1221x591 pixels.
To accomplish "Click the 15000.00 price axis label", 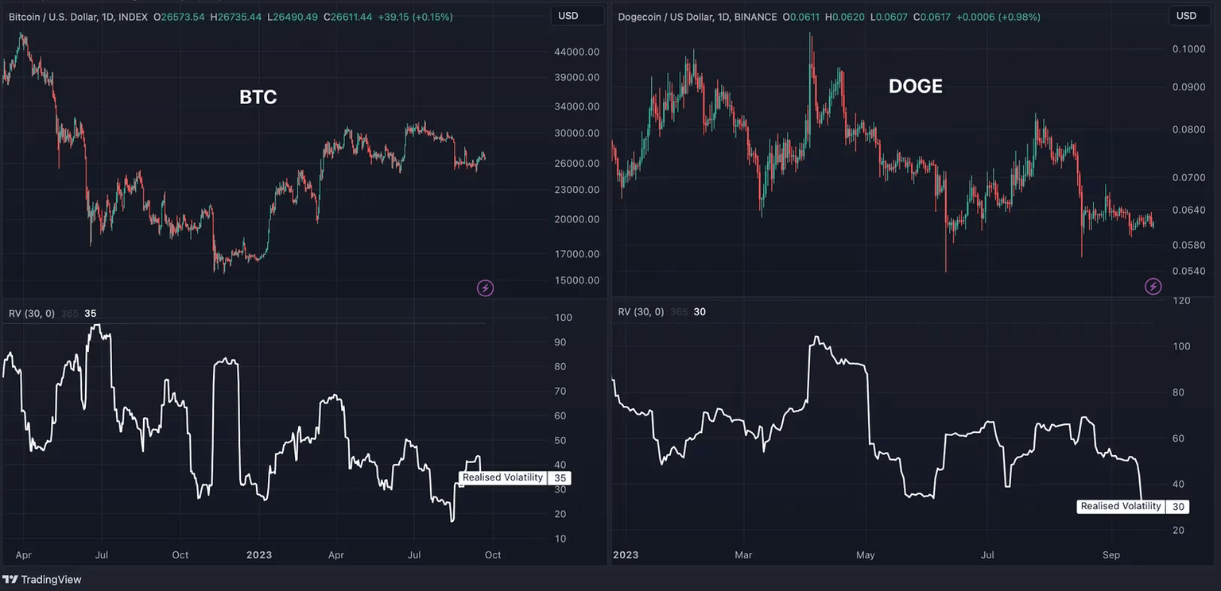I will coord(577,280).
